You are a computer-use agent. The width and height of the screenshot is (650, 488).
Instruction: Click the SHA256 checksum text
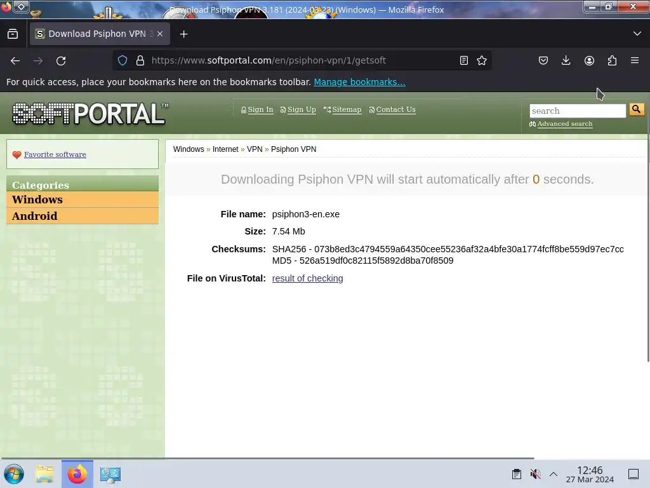pos(448,249)
